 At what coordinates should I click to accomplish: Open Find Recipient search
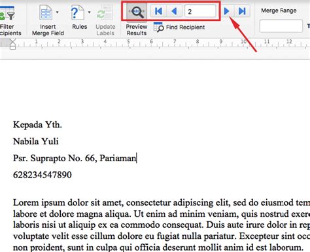point(179,27)
